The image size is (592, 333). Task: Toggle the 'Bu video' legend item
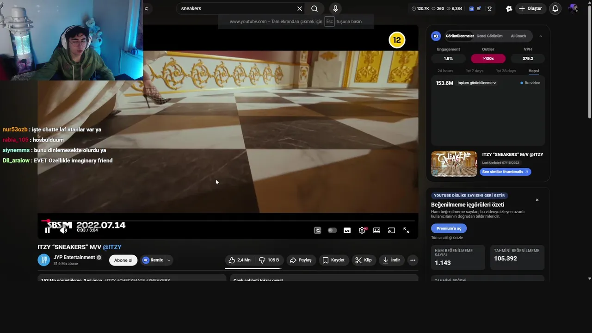tap(530, 83)
